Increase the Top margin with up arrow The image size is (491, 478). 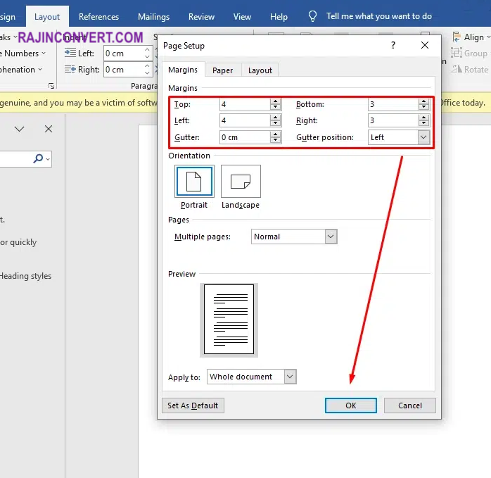275,101
